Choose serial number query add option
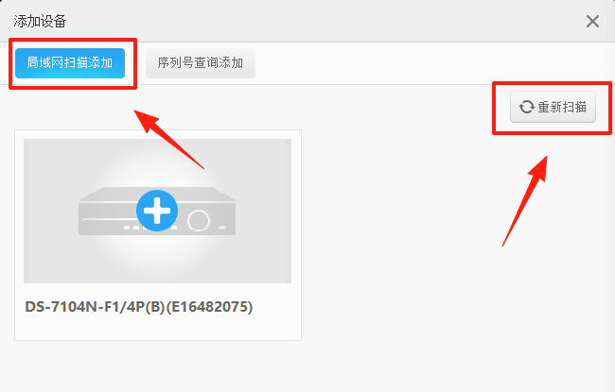This screenshot has width=615, height=392. (201, 63)
